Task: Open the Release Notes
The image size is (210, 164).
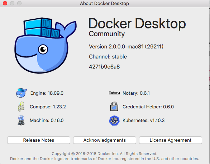Action: (x=39, y=140)
